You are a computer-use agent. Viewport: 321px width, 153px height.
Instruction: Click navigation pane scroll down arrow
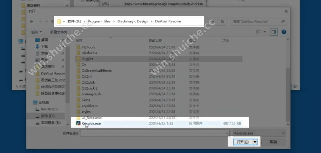tap(67, 124)
